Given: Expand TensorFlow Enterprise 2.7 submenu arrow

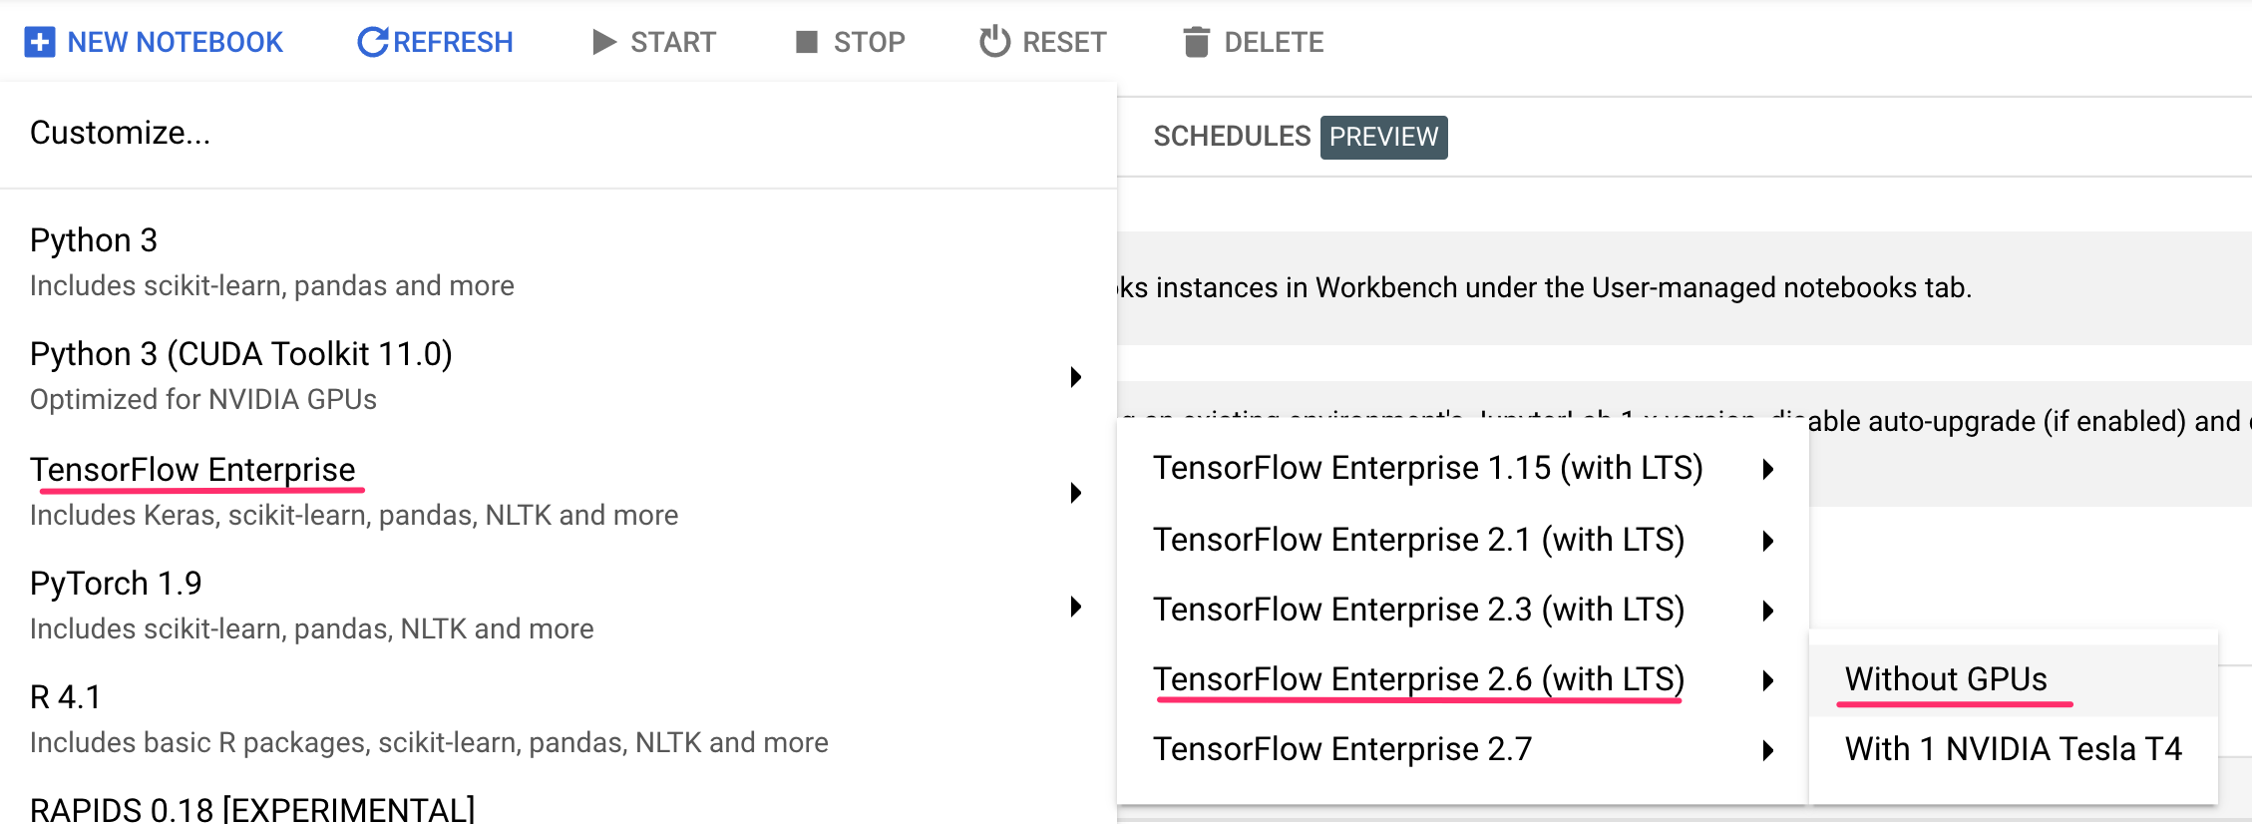Looking at the screenshot, I should click(x=1768, y=750).
